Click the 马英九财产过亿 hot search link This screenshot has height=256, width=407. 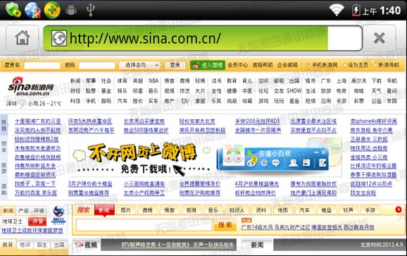click(292, 227)
